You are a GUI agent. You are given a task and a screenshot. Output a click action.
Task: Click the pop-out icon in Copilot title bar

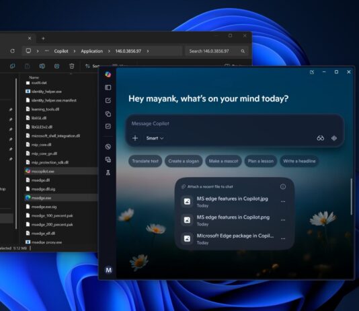[312, 72]
